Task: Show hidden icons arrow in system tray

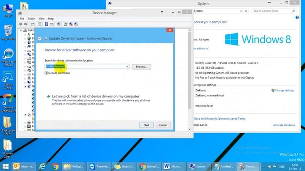Action: click(264, 167)
